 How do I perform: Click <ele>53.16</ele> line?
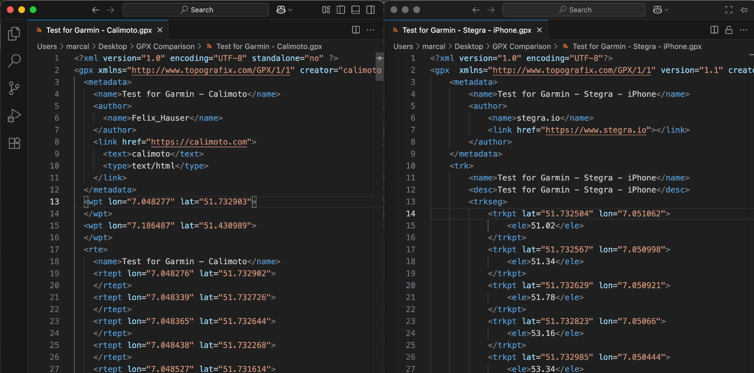pyautogui.click(x=545, y=333)
